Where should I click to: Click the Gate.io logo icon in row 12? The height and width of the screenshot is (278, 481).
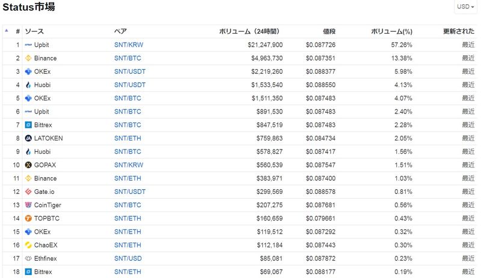tap(28, 192)
